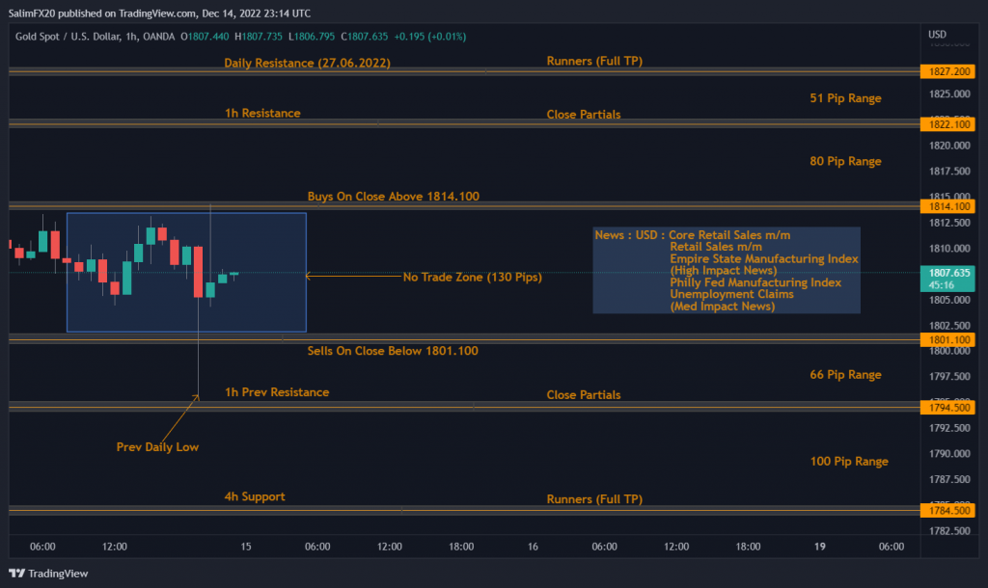Click the orange 1814.100 price marker
The height and width of the screenshot is (588, 988).
pyautogui.click(x=947, y=206)
